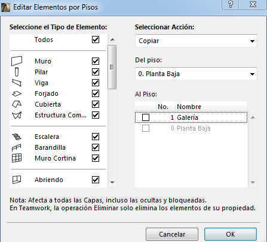Toggle the Abriendo checkbox
Screen dimensions: 267x242
[96, 180]
